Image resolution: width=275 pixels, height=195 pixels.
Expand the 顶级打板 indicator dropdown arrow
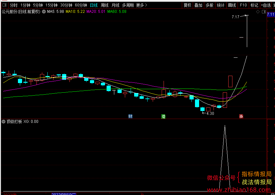4,122
